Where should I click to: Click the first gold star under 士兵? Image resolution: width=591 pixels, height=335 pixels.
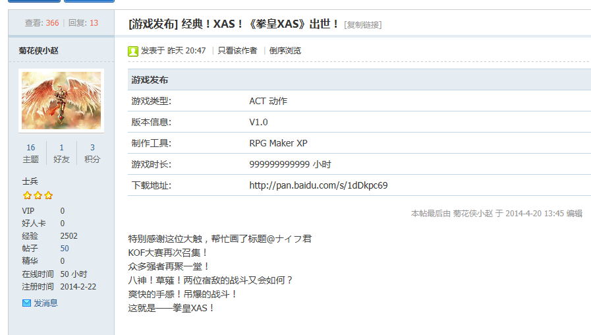(27, 195)
